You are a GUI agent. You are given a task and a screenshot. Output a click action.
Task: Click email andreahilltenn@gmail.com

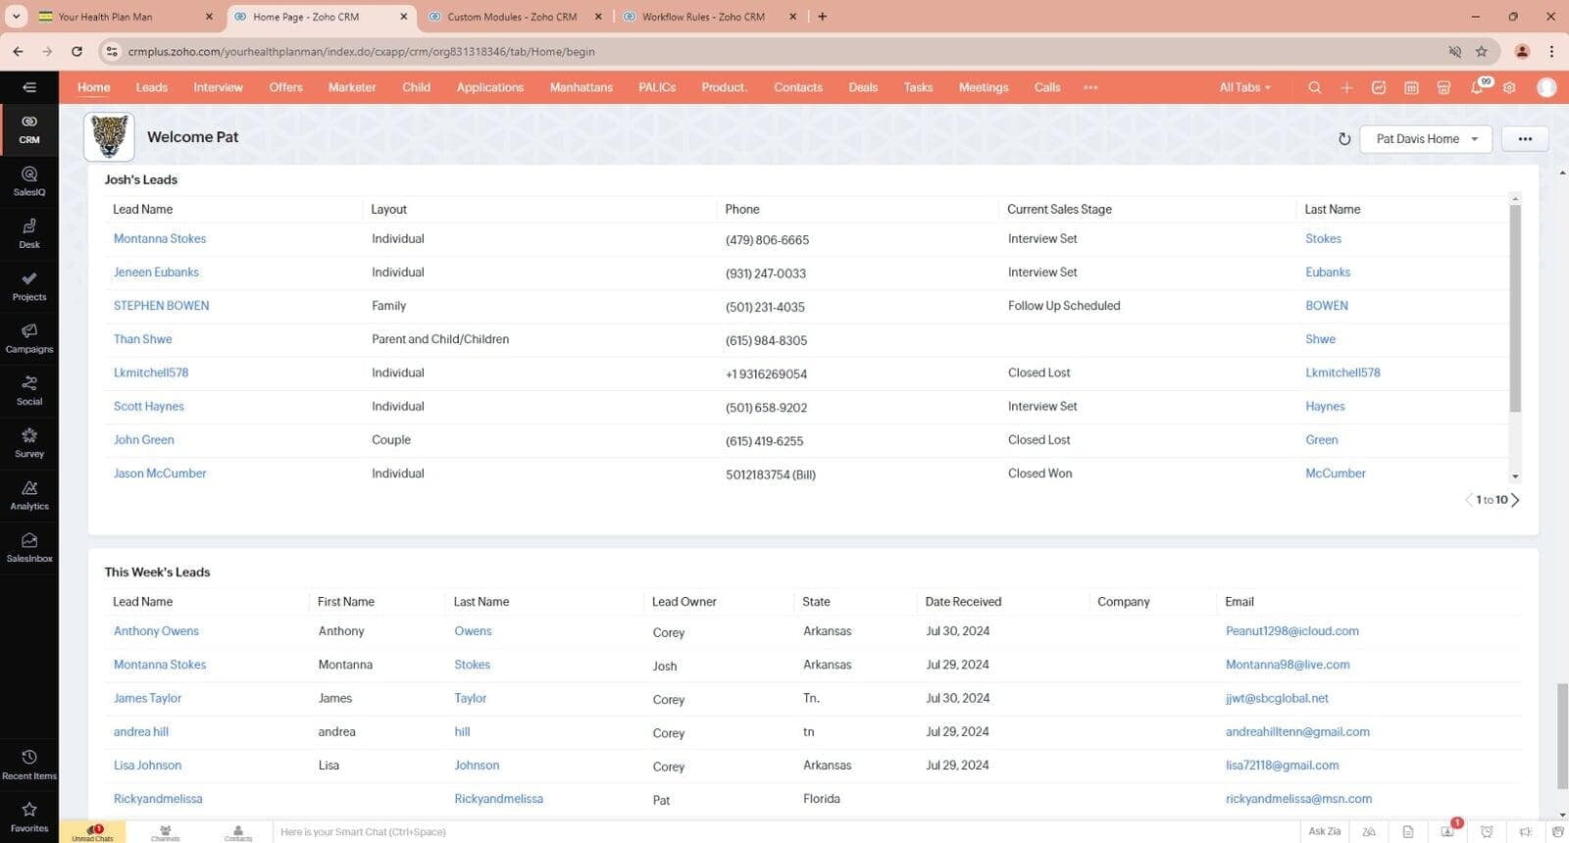1297,732
